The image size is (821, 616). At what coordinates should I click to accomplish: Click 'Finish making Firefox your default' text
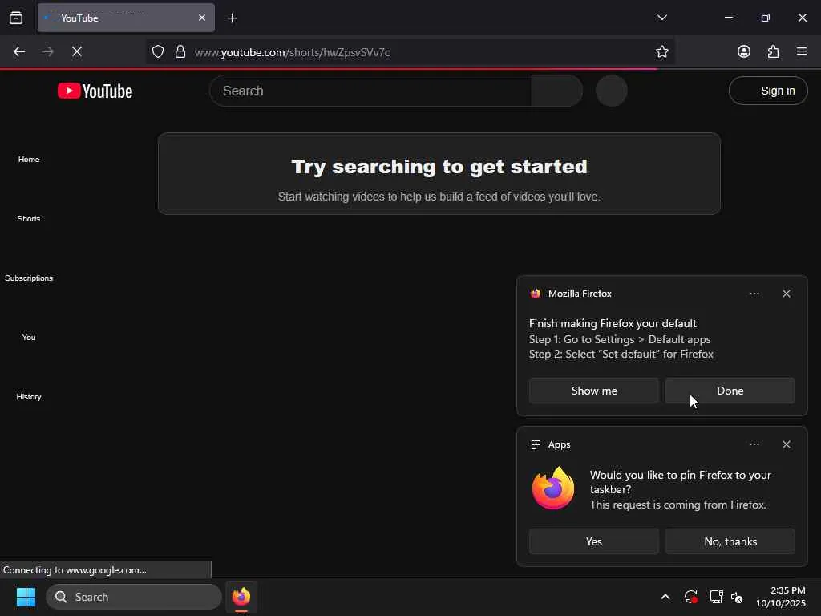[x=613, y=323]
